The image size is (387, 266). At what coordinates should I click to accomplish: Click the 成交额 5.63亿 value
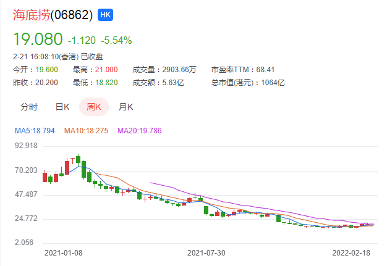(173, 83)
